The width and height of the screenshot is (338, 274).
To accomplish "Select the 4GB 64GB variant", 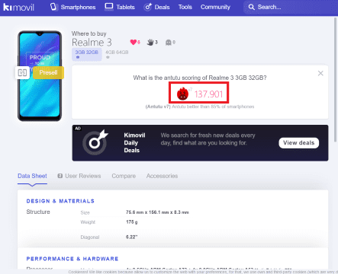I will click(x=117, y=54).
